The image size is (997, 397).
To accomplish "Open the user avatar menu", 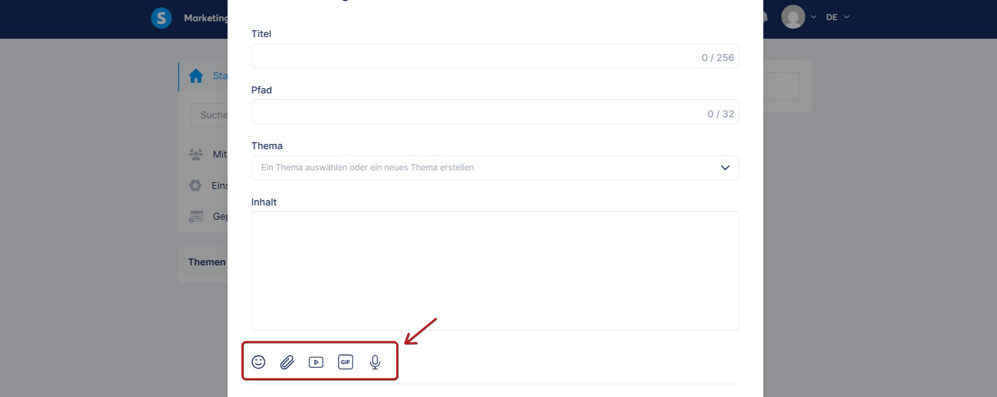I will click(x=793, y=17).
